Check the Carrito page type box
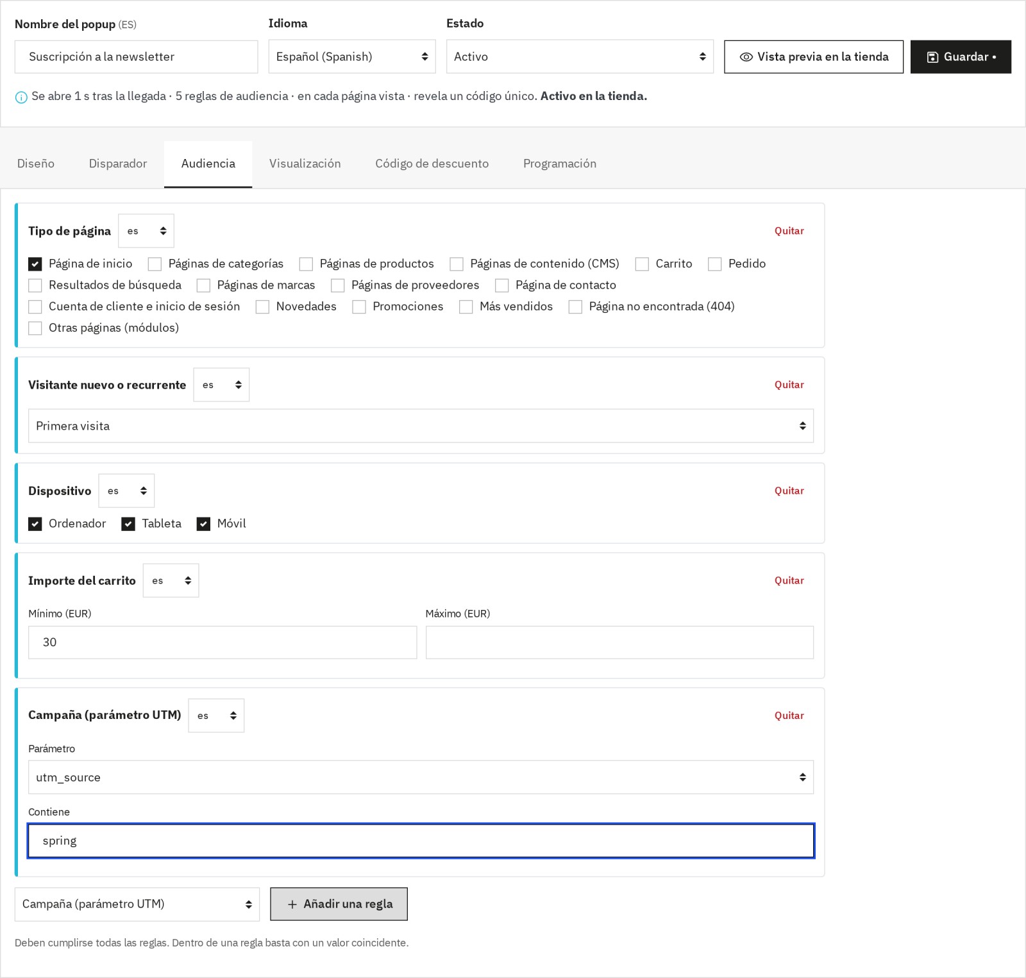1026x978 pixels. coord(642,264)
